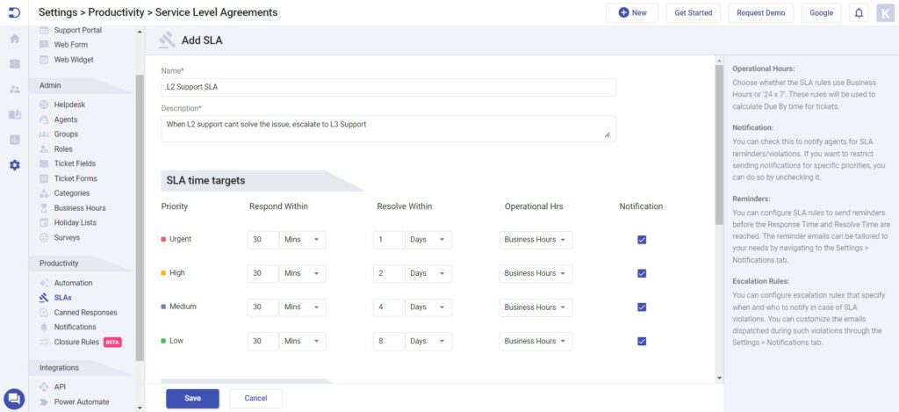
Task: Open Canned Responses in Productivity menu
Action: (x=85, y=313)
